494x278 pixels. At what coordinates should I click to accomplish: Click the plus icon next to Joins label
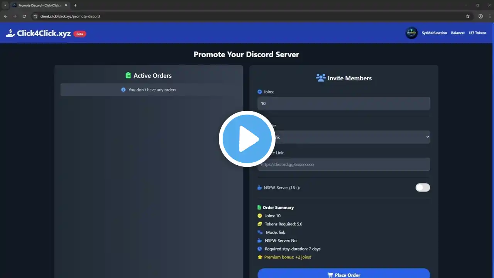tap(260, 92)
